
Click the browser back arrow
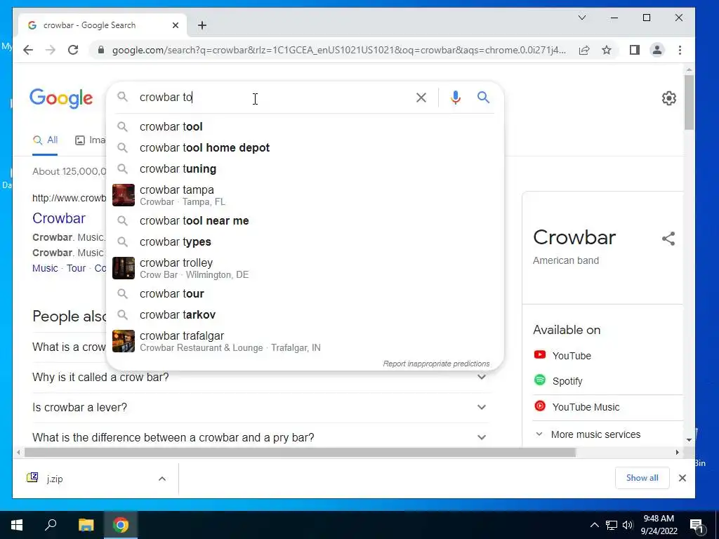[28, 50]
